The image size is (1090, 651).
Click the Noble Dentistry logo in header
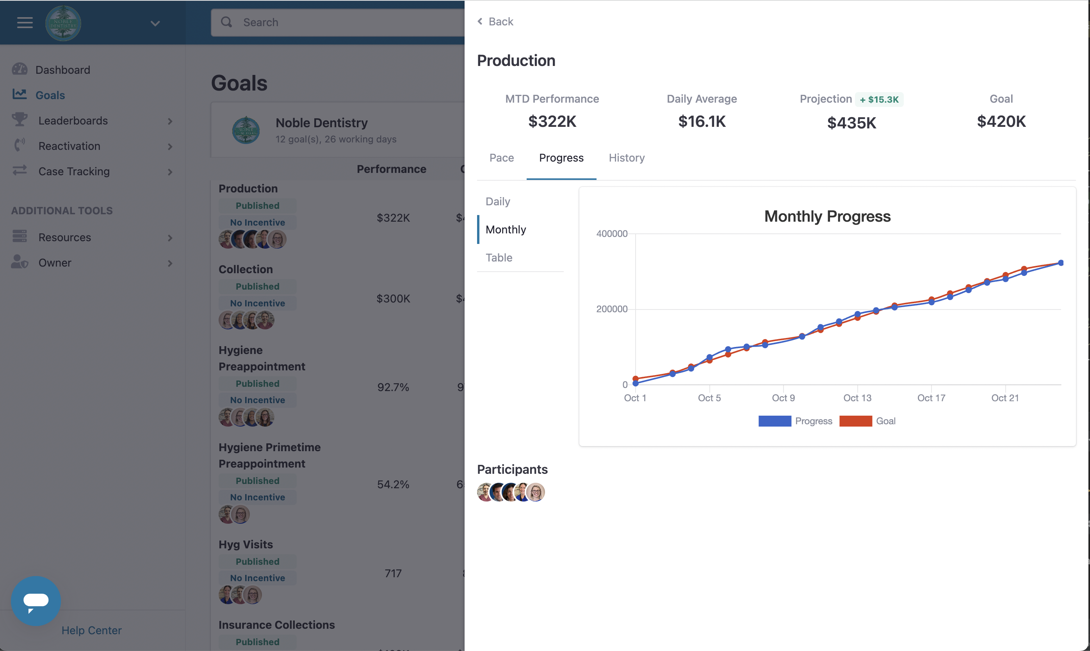click(x=63, y=23)
